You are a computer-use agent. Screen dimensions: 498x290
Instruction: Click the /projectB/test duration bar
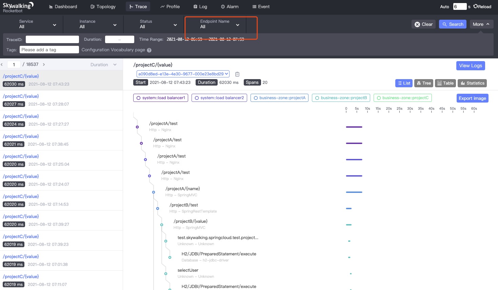pos(349,209)
